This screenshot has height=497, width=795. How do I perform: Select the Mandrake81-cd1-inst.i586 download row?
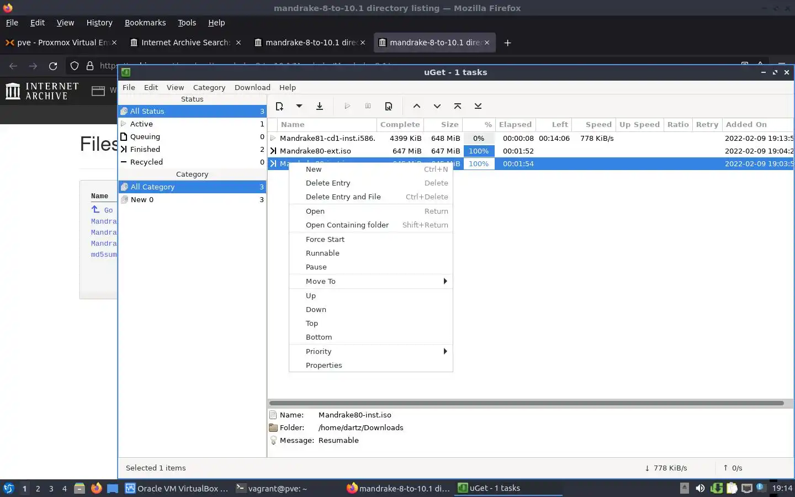tap(531, 138)
